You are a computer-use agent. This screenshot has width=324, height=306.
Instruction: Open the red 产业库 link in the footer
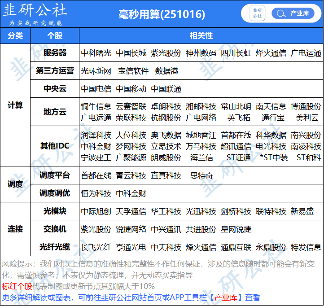click(226, 297)
